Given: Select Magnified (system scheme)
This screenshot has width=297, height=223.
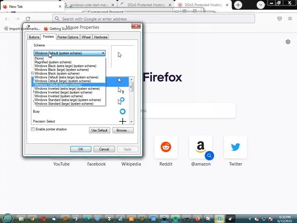Looking at the screenshot, I should click(x=70, y=62).
